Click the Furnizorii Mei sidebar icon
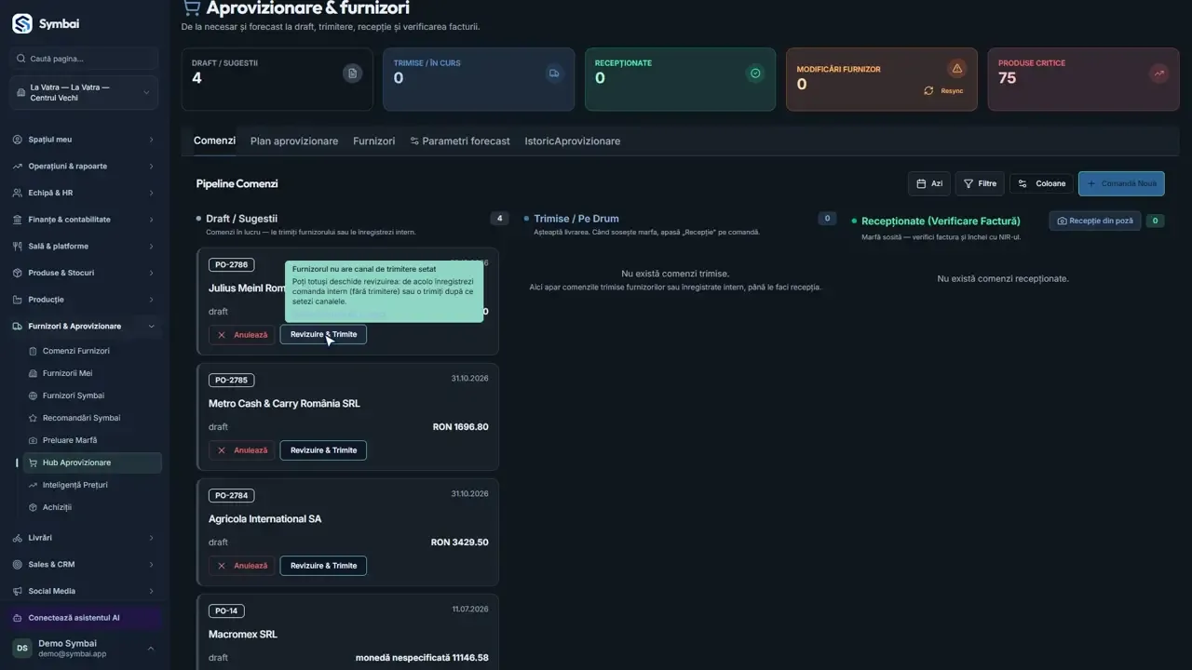 pos(34,373)
